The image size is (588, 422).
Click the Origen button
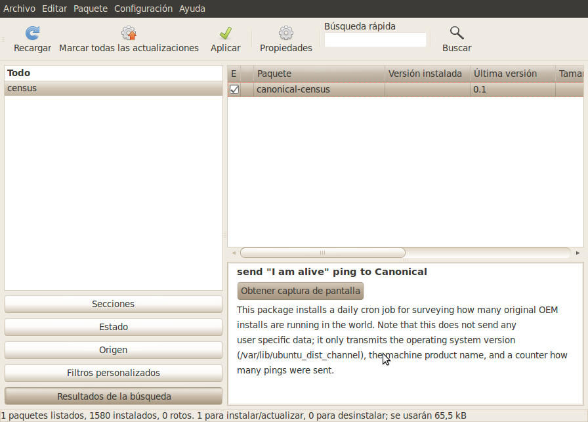point(114,350)
